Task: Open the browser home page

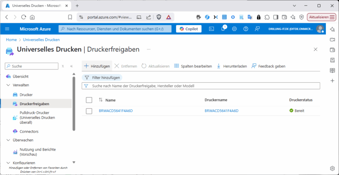Action: pyautogui.click(x=32, y=17)
